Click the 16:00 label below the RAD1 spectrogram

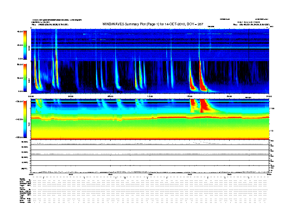coord(190,96)
